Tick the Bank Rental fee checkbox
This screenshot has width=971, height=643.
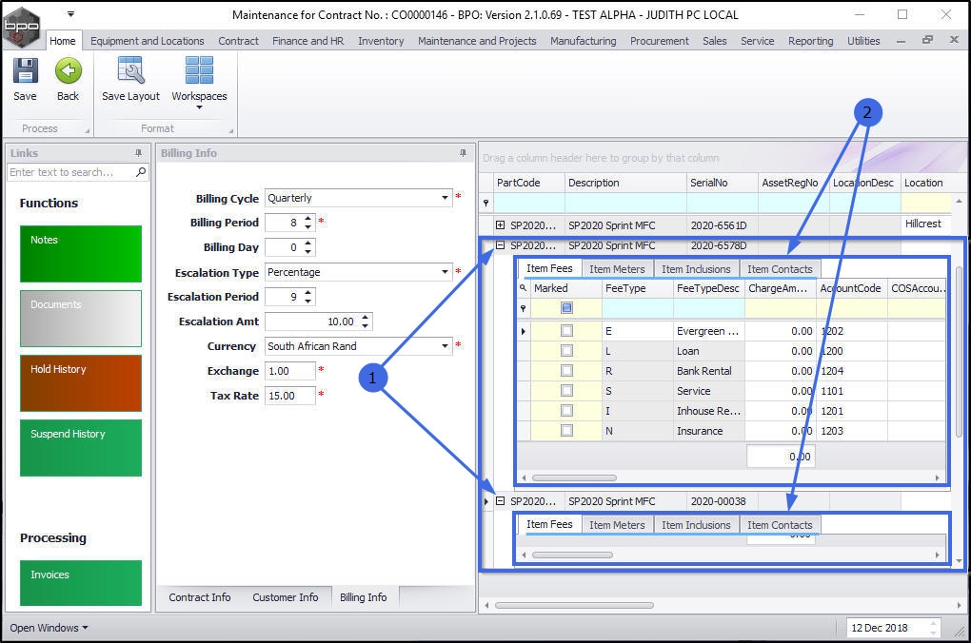click(x=566, y=371)
